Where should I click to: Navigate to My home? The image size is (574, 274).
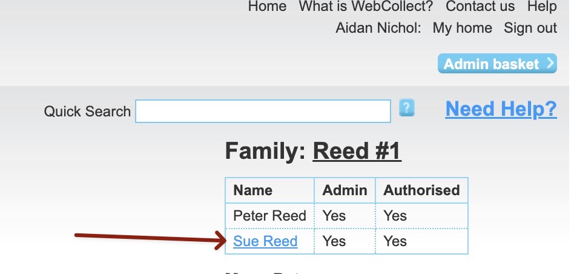coord(462,28)
